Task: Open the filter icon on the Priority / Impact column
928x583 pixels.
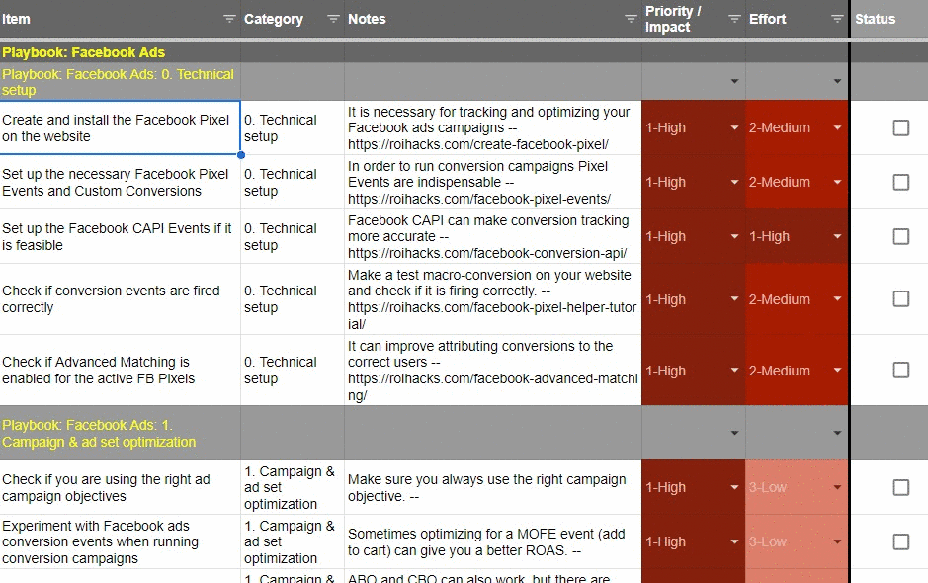Action: click(x=734, y=19)
